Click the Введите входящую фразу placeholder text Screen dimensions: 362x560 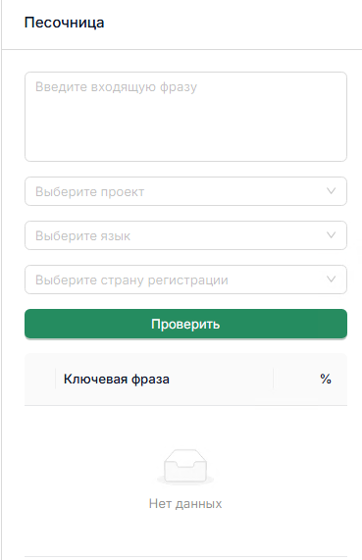[x=116, y=87]
